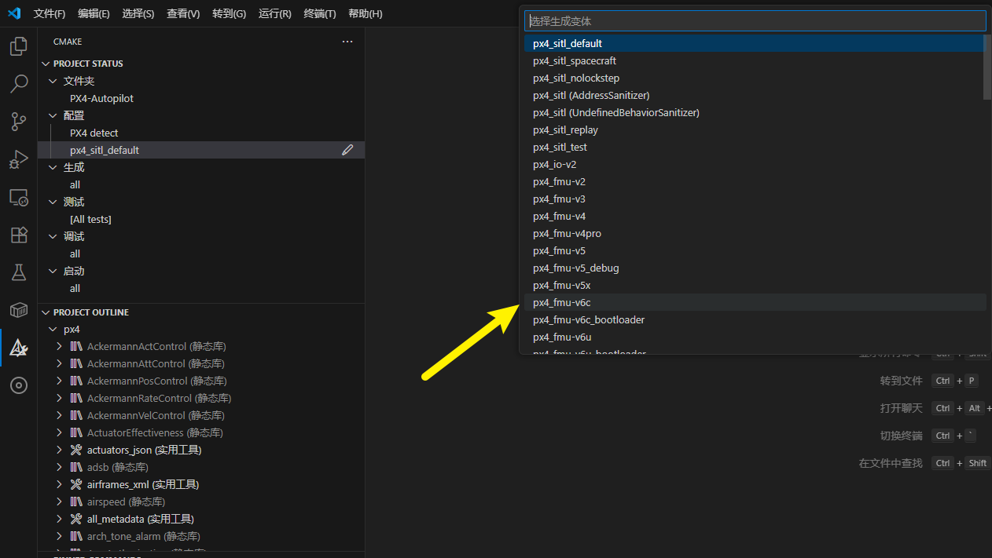Select px4_sitl_replay variant

coord(755,129)
